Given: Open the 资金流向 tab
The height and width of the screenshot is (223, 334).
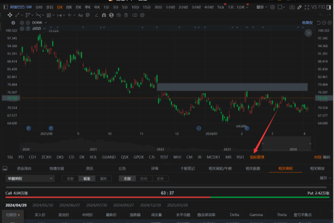Looking at the screenshot, I should pos(24,168).
